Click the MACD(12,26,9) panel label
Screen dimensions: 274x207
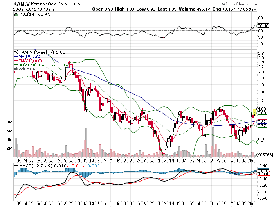36,166
